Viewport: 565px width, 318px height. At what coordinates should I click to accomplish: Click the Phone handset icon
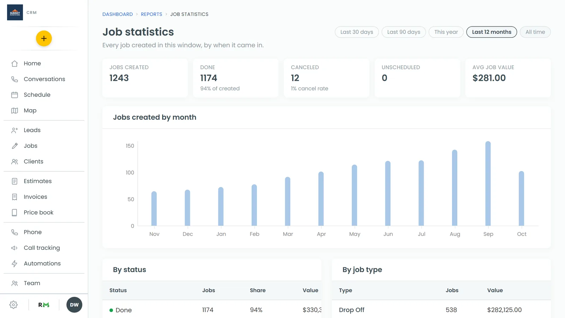pyautogui.click(x=14, y=232)
